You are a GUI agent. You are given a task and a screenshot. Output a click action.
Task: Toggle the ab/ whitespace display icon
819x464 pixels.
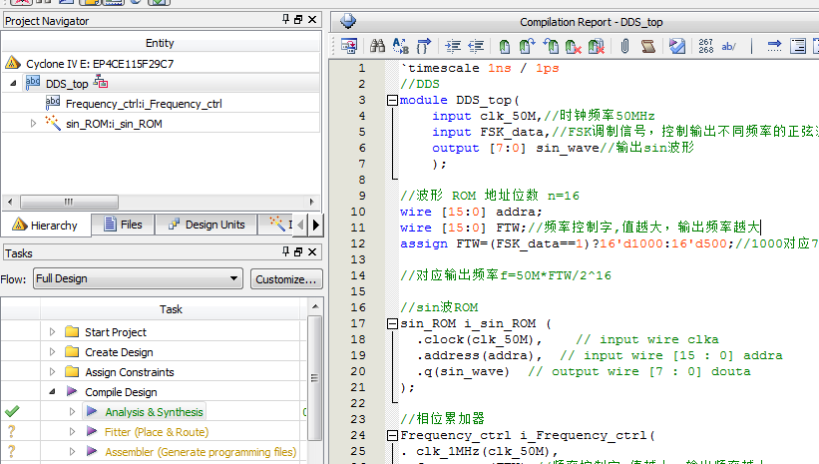[728, 47]
